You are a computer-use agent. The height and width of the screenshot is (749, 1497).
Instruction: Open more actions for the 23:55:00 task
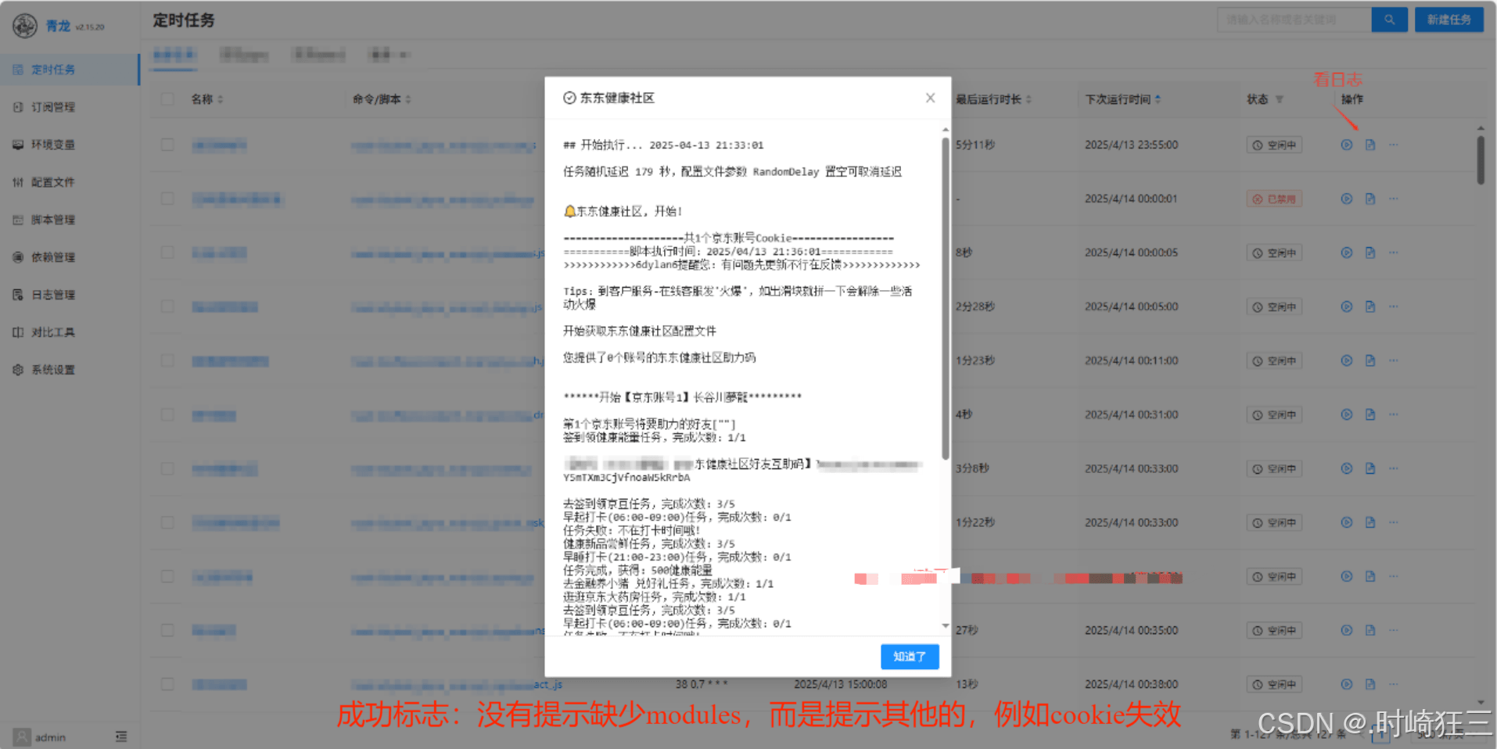1393,145
